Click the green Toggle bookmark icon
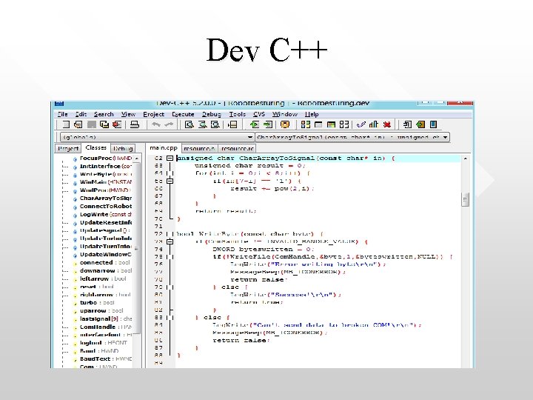Image resolution: width=533 pixels, height=400 pixels. [x=420, y=124]
